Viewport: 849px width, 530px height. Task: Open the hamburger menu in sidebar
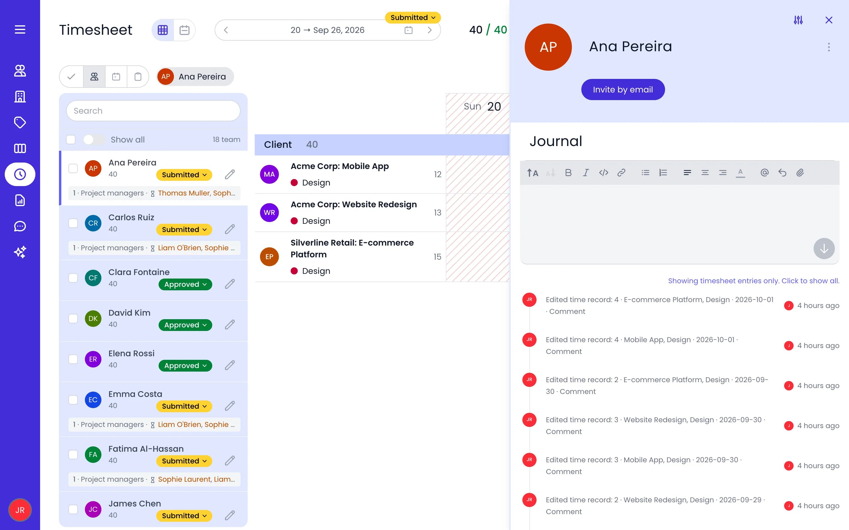[20, 30]
